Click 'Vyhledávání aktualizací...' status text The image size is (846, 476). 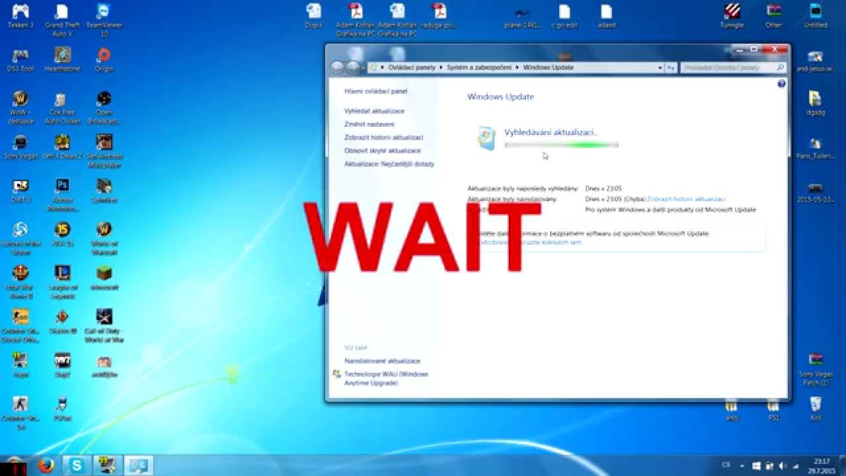[551, 132]
